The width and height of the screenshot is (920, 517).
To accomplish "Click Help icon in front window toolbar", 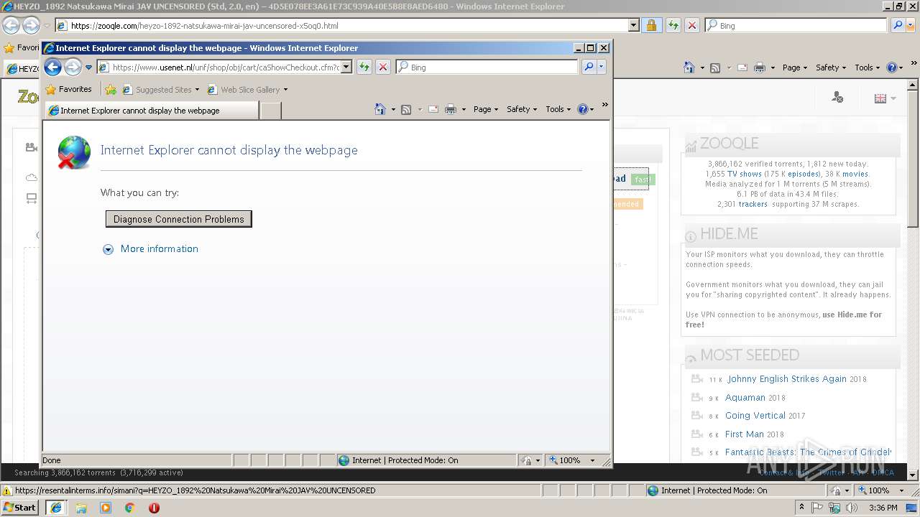I will [582, 109].
